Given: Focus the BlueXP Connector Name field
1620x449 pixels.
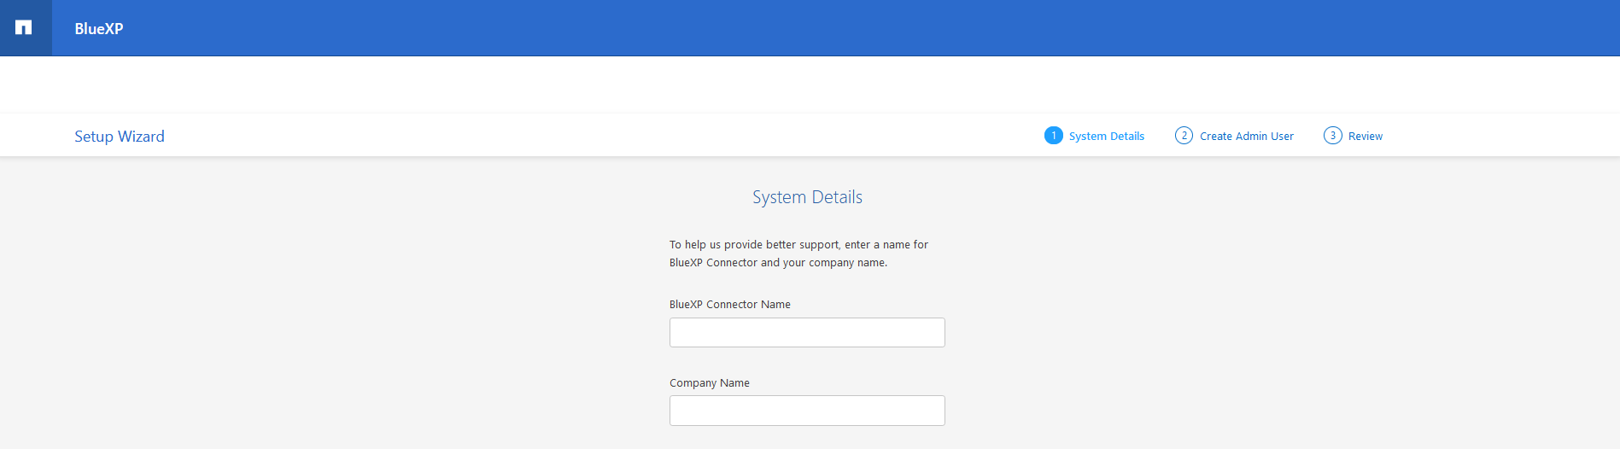Looking at the screenshot, I should pyautogui.click(x=807, y=332).
